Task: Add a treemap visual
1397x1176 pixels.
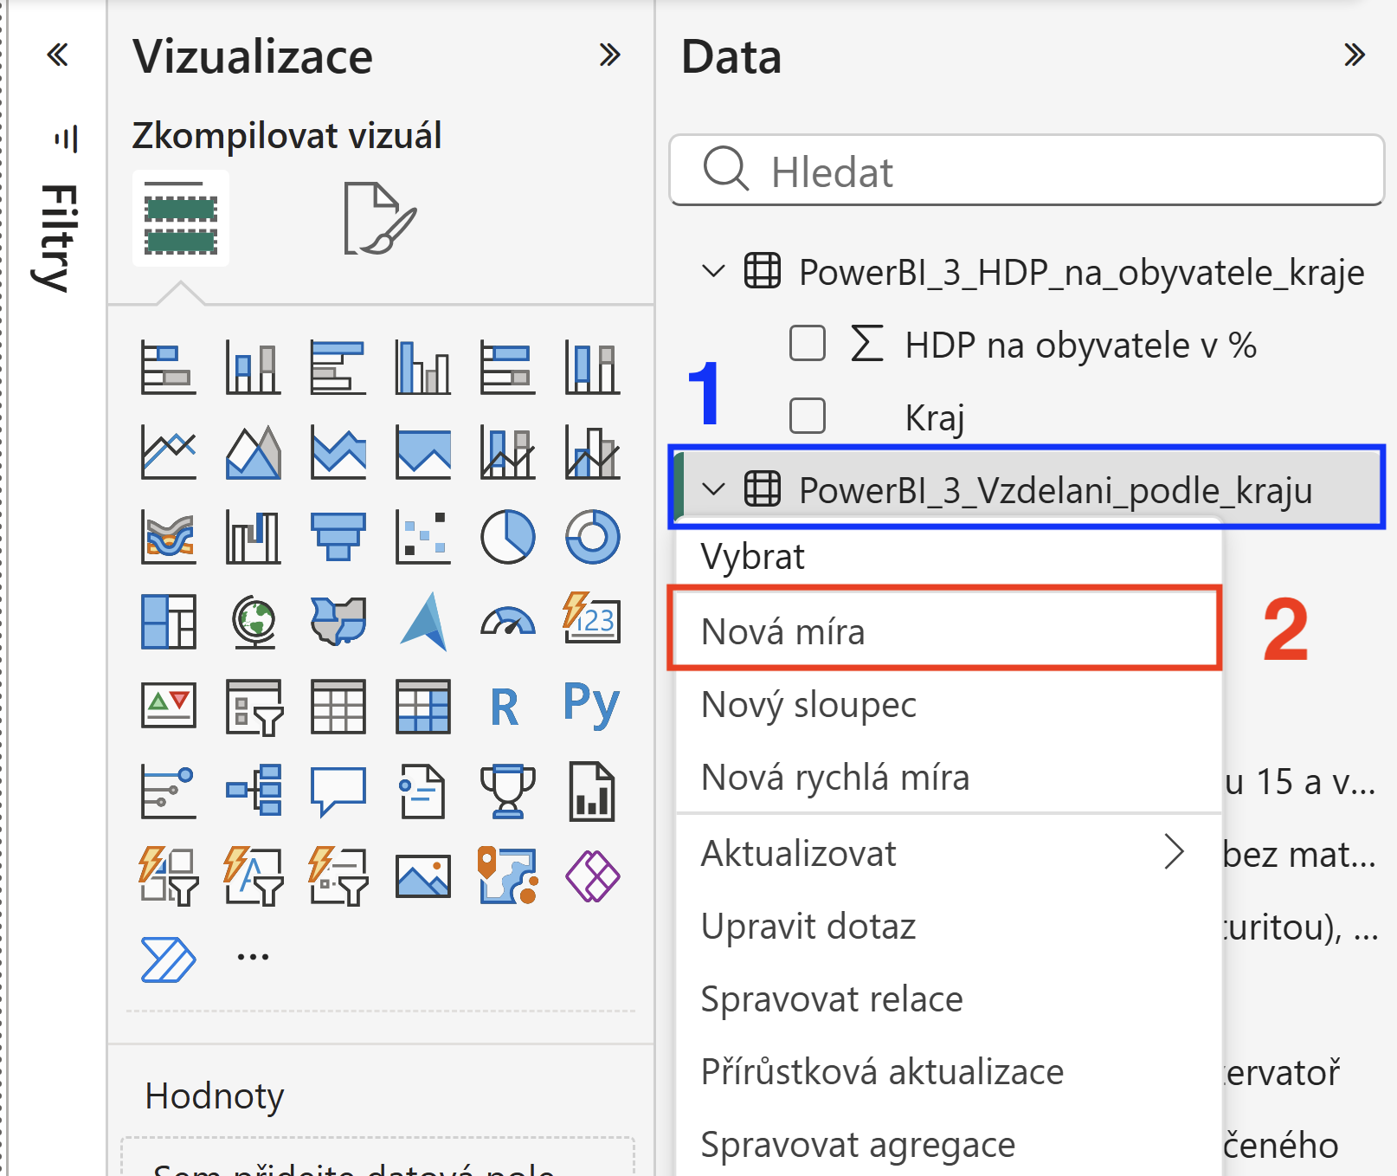Action: coord(168,622)
